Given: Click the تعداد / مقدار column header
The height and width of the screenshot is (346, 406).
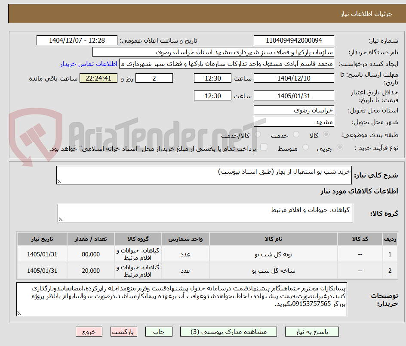Looking at the screenshot, I should [x=91, y=239].
